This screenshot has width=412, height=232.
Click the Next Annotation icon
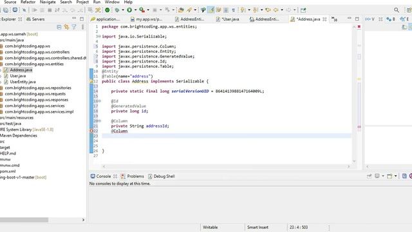click(243, 10)
